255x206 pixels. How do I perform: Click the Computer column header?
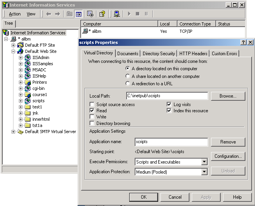click(119, 24)
